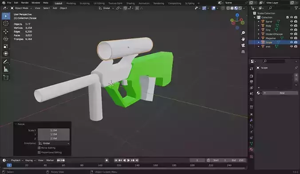The height and width of the screenshot is (174, 300).
Task: Open the View Layer properties tab
Action: coord(251,88)
